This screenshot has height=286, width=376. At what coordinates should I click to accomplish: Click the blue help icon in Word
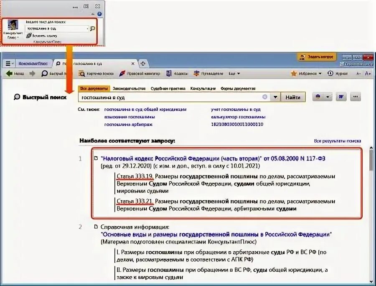point(99,14)
